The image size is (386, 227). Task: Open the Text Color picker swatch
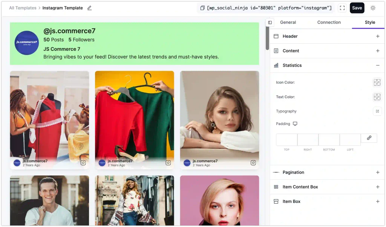click(x=377, y=97)
